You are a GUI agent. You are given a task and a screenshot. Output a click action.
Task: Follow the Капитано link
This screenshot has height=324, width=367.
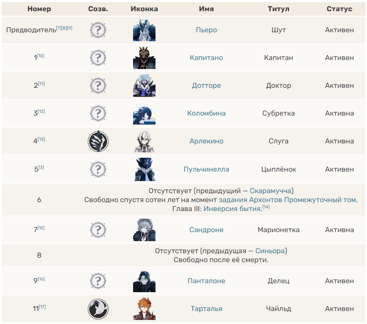pos(206,58)
